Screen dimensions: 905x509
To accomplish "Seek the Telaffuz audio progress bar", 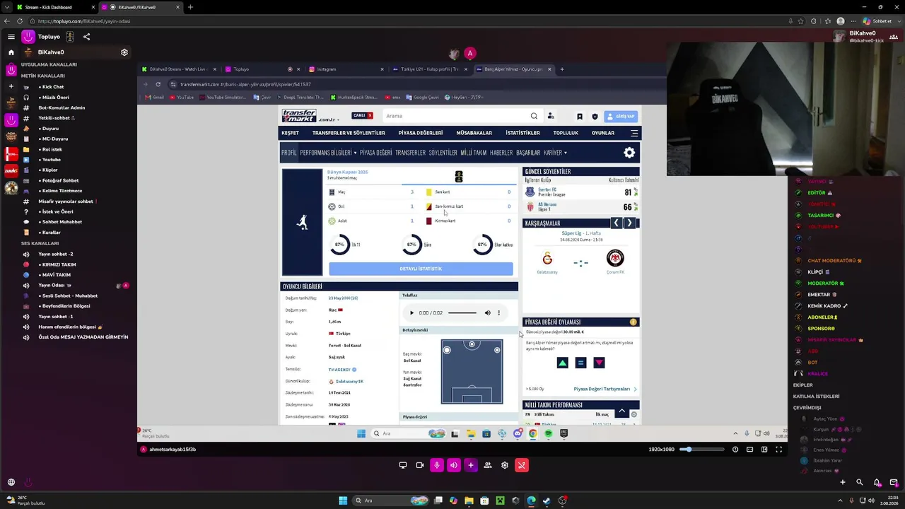I will [x=462, y=312].
